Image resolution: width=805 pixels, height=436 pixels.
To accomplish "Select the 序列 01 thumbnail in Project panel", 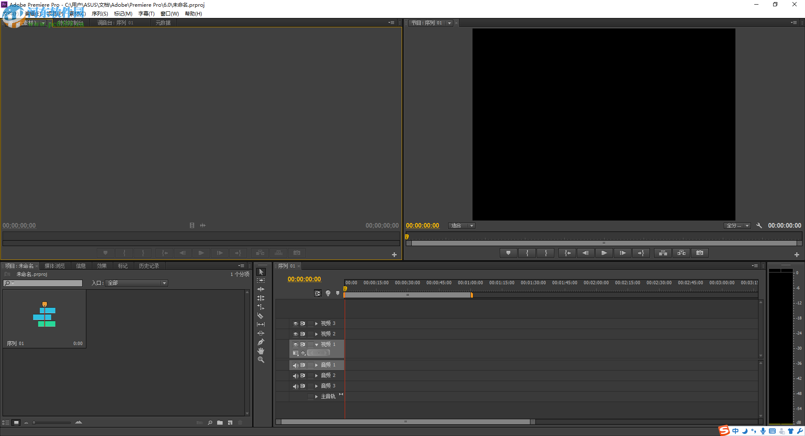I will (x=44, y=319).
